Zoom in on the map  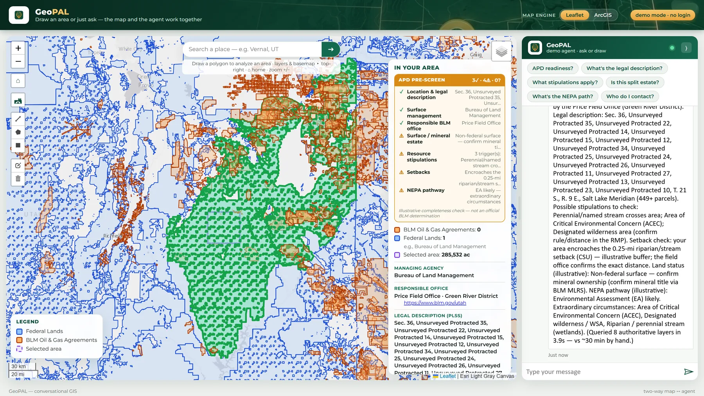[18, 48]
